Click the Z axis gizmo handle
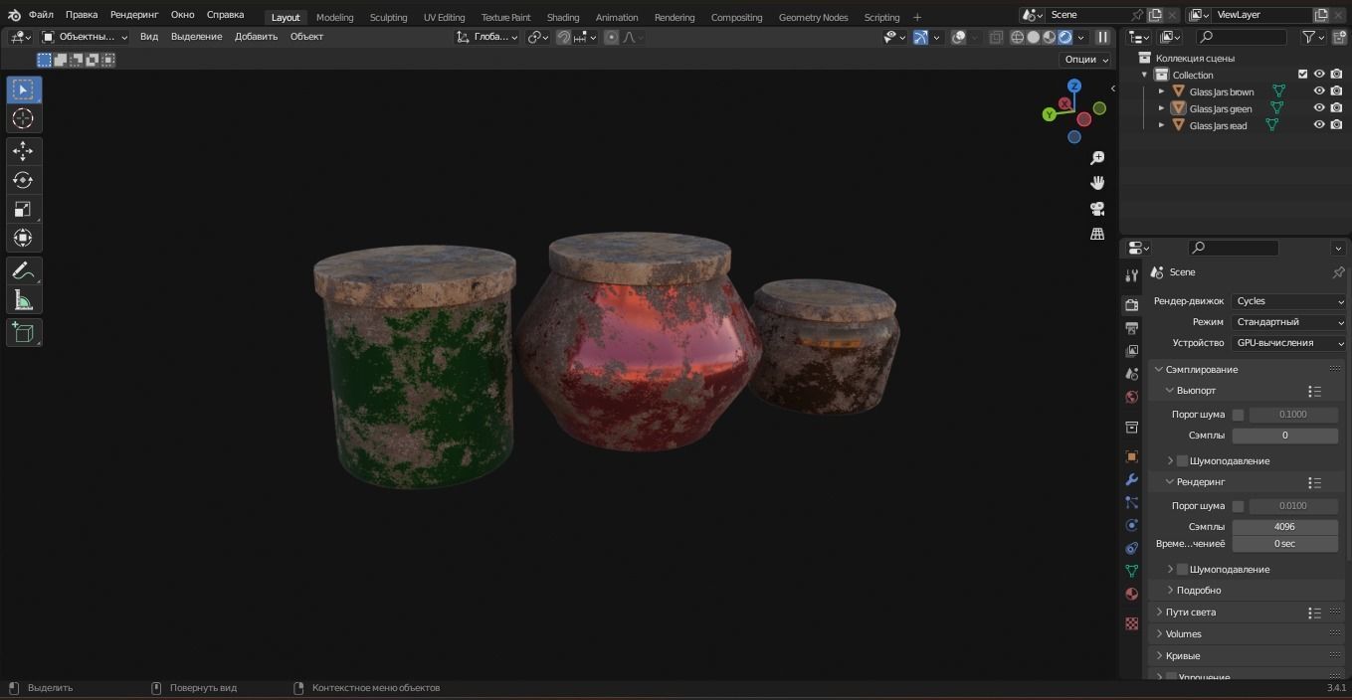 (1074, 87)
